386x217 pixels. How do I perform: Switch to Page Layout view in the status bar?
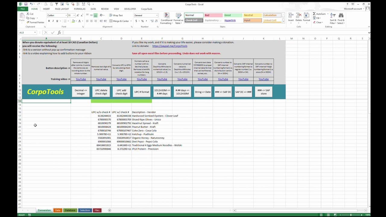328,215
